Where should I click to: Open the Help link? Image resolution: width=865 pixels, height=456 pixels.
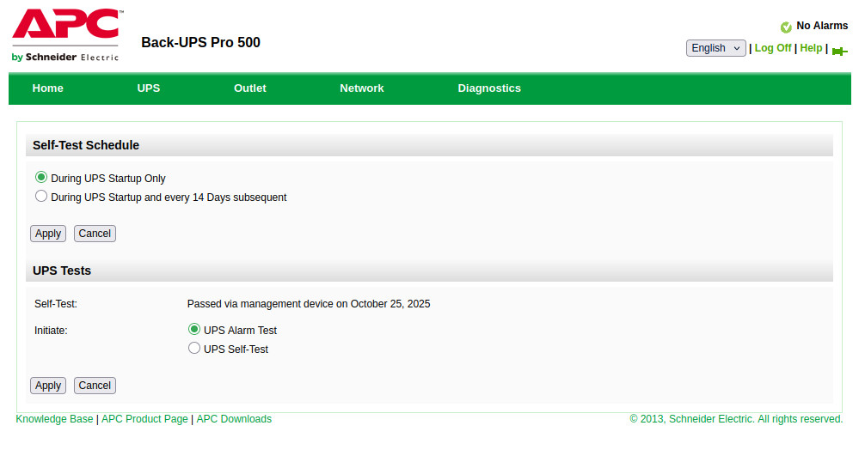(x=811, y=48)
